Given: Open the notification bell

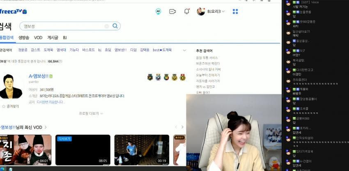Looking at the screenshot, I should point(187,11).
